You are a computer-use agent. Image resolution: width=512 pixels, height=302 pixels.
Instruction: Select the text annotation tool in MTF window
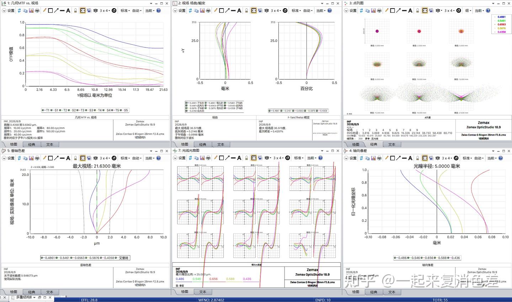click(x=68, y=11)
